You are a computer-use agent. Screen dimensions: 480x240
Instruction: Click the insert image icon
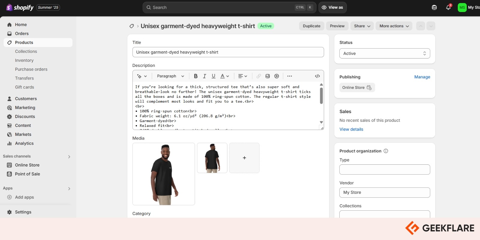pyautogui.click(x=268, y=76)
